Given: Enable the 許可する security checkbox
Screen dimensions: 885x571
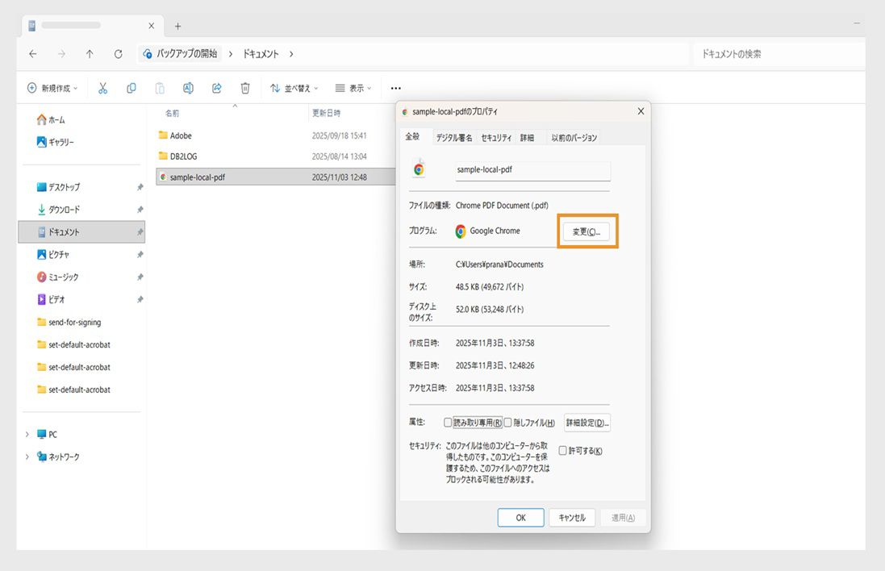Looking at the screenshot, I should click(562, 450).
